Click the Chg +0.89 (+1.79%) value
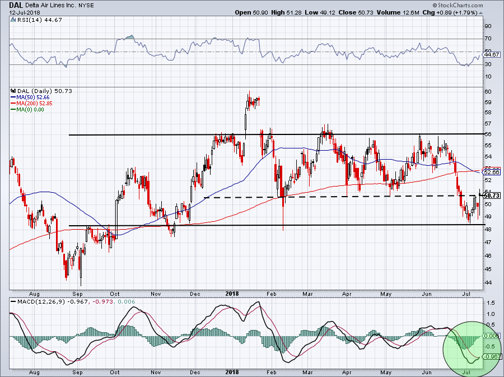This screenshot has width=504, height=377. (450, 12)
